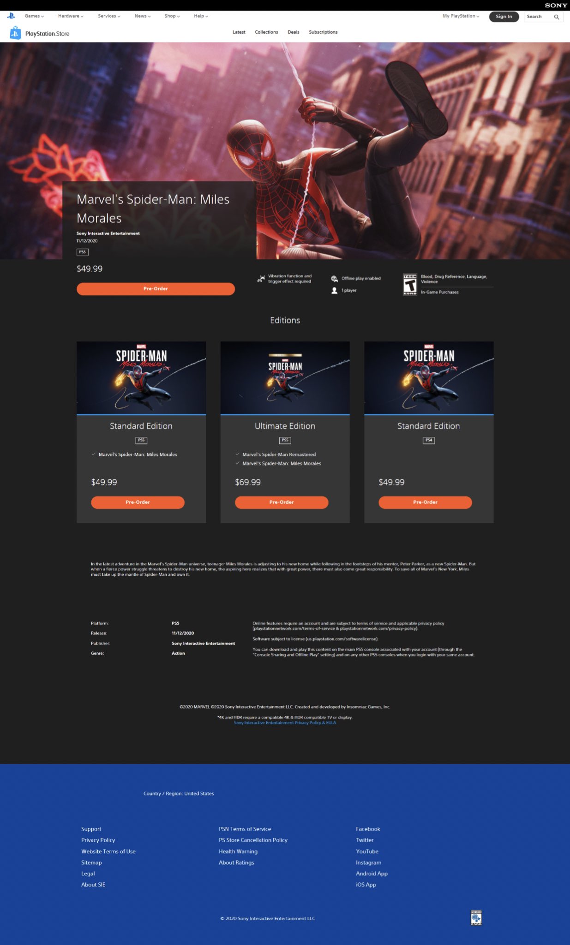Click the PlayStation Store header text
The width and height of the screenshot is (570, 945).
[x=47, y=34]
